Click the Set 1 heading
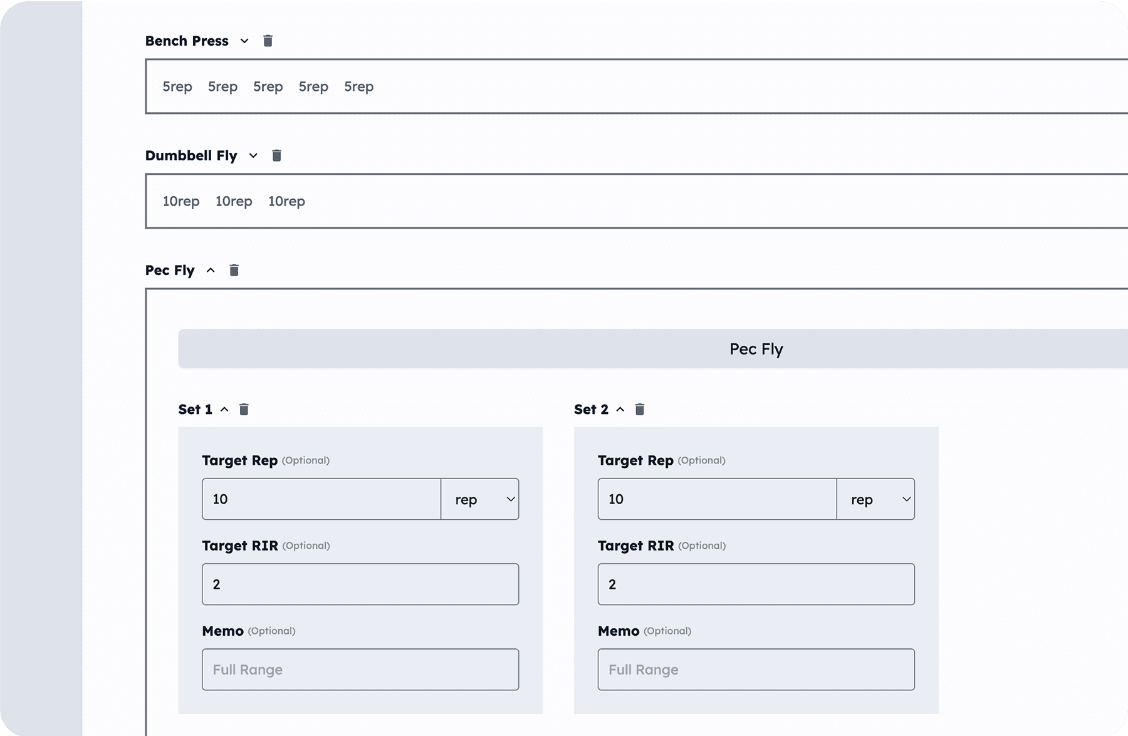This screenshot has height=736, width=1128. tap(195, 409)
